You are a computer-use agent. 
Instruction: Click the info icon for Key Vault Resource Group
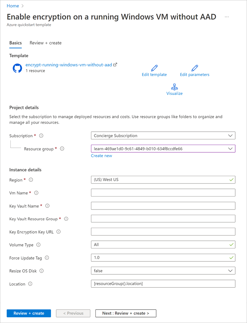click(x=66, y=219)
